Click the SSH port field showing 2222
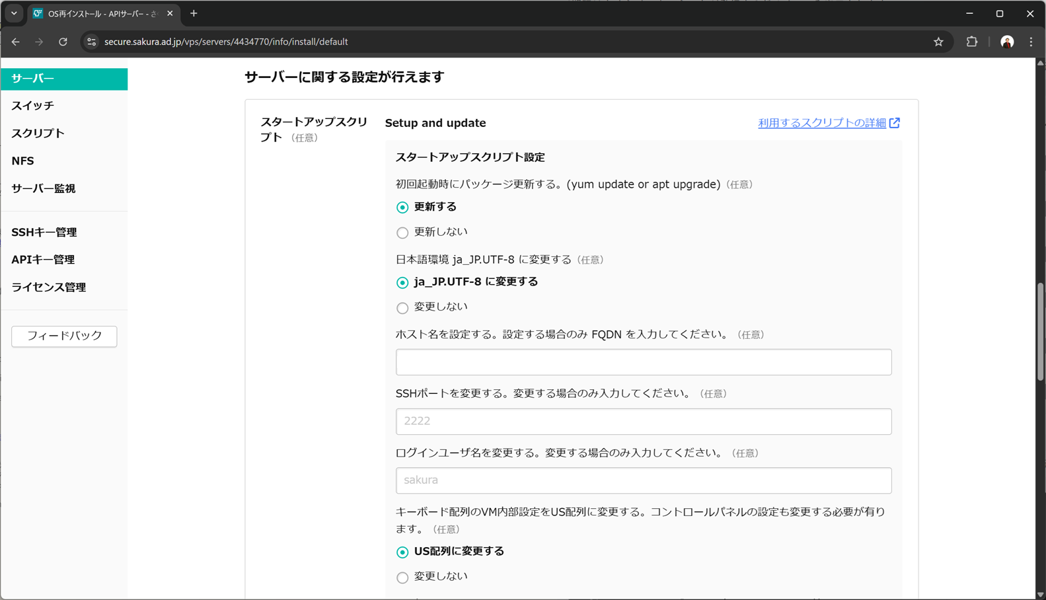This screenshot has width=1046, height=600. (x=643, y=421)
